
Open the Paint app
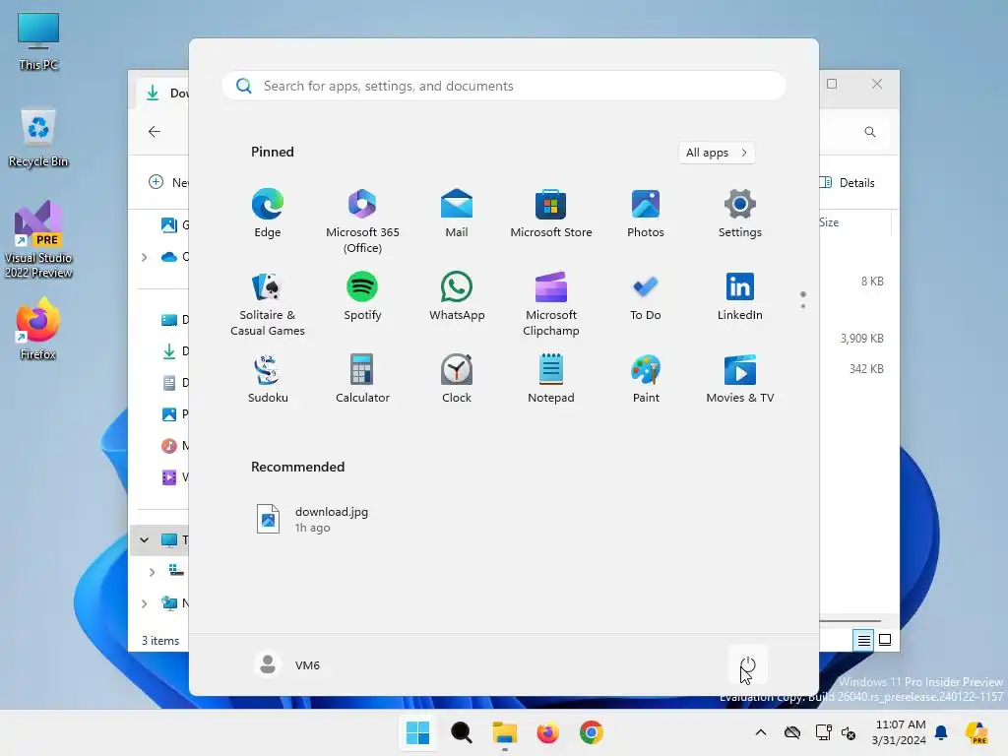click(x=646, y=379)
